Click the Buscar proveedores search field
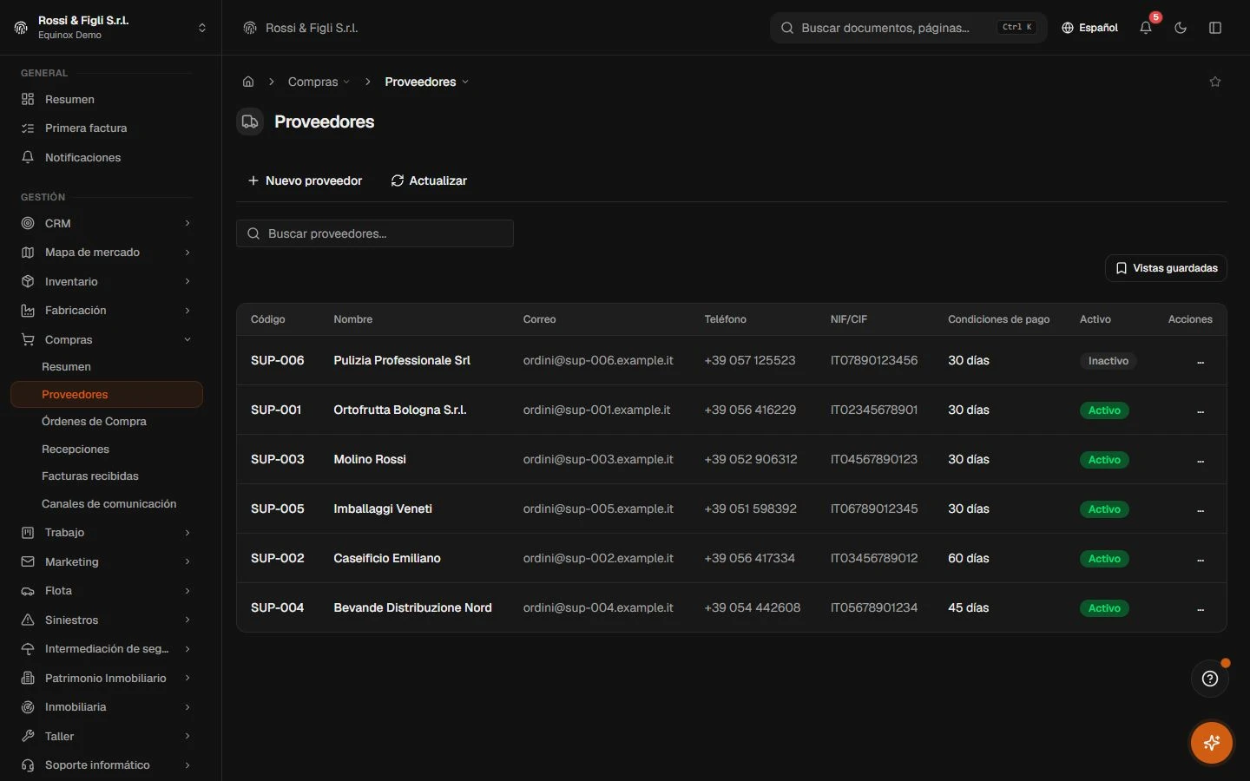1250x781 pixels. pyautogui.click(x=375, y=233)
